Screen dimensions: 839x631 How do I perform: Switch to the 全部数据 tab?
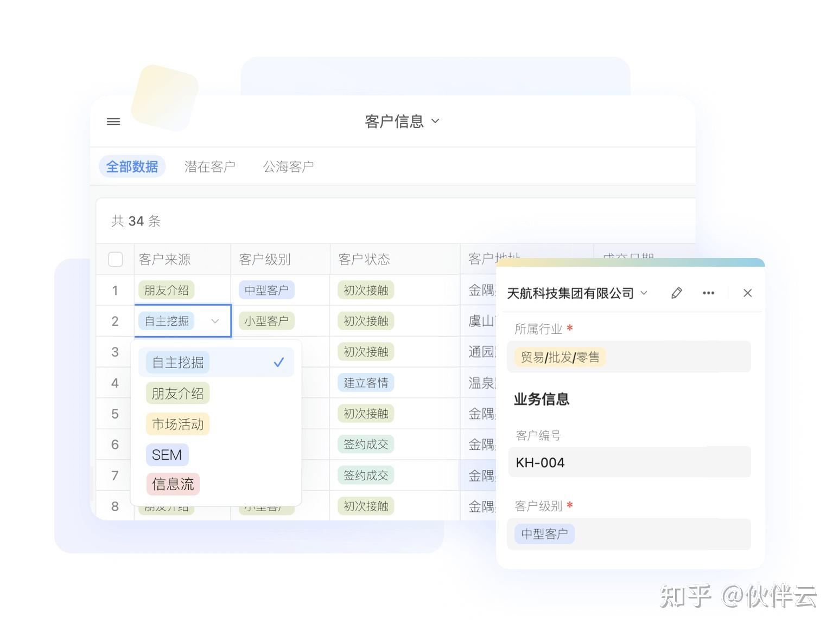132,166
